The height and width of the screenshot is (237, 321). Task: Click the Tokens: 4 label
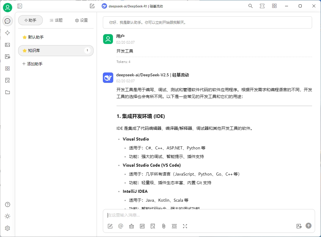coord(123,62)
